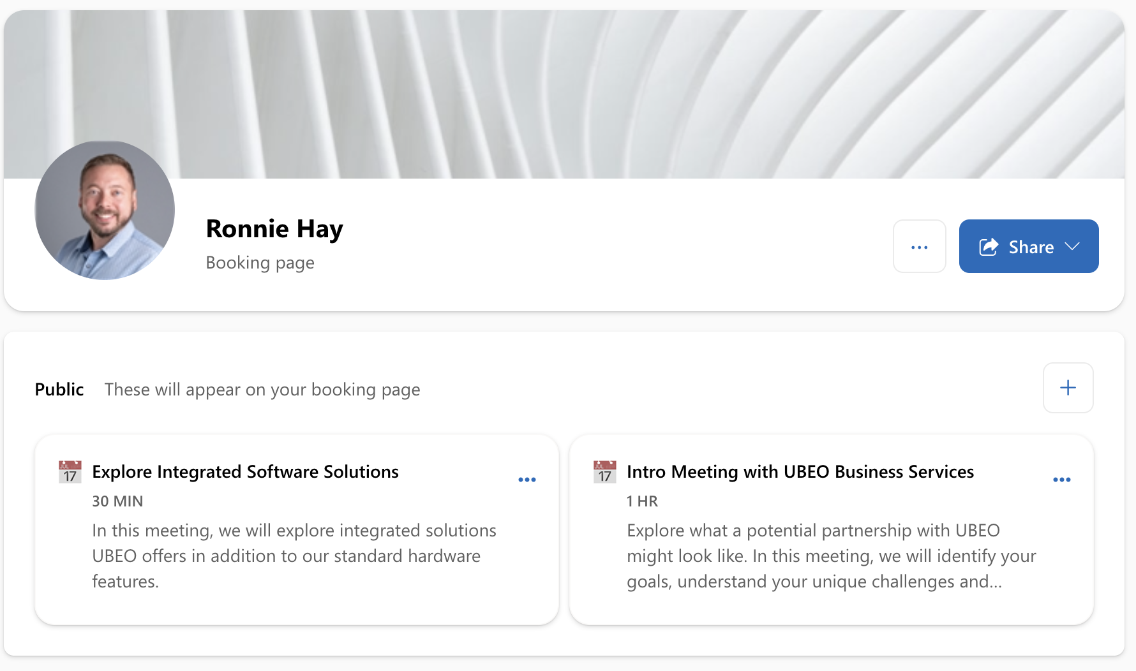Click calendar icon on Explore Integrated Software card
Screen dimensions: 1136x671
tap(70, 472)
